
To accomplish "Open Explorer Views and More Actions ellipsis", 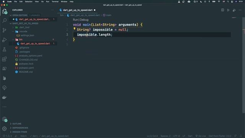I will (x=52, y=10).
